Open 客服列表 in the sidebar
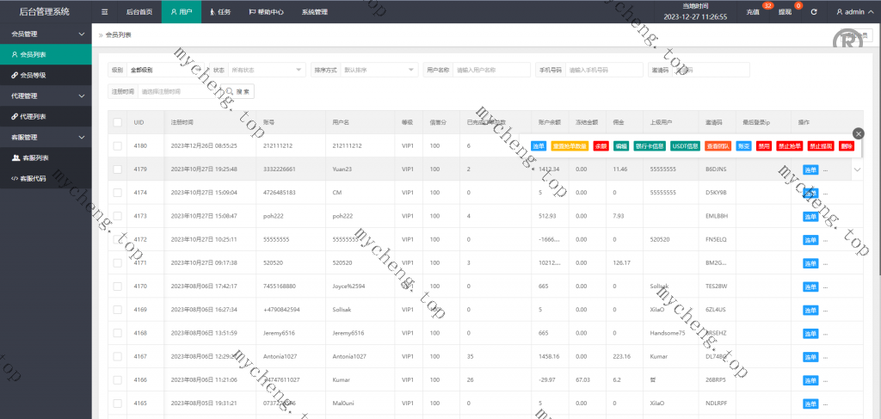The height and width of the screenshot is (419, 881). coord(34,157)
